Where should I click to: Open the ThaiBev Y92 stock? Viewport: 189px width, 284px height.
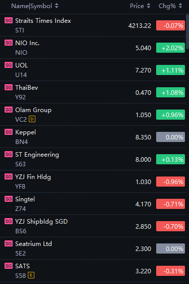(x=93, y=92)
